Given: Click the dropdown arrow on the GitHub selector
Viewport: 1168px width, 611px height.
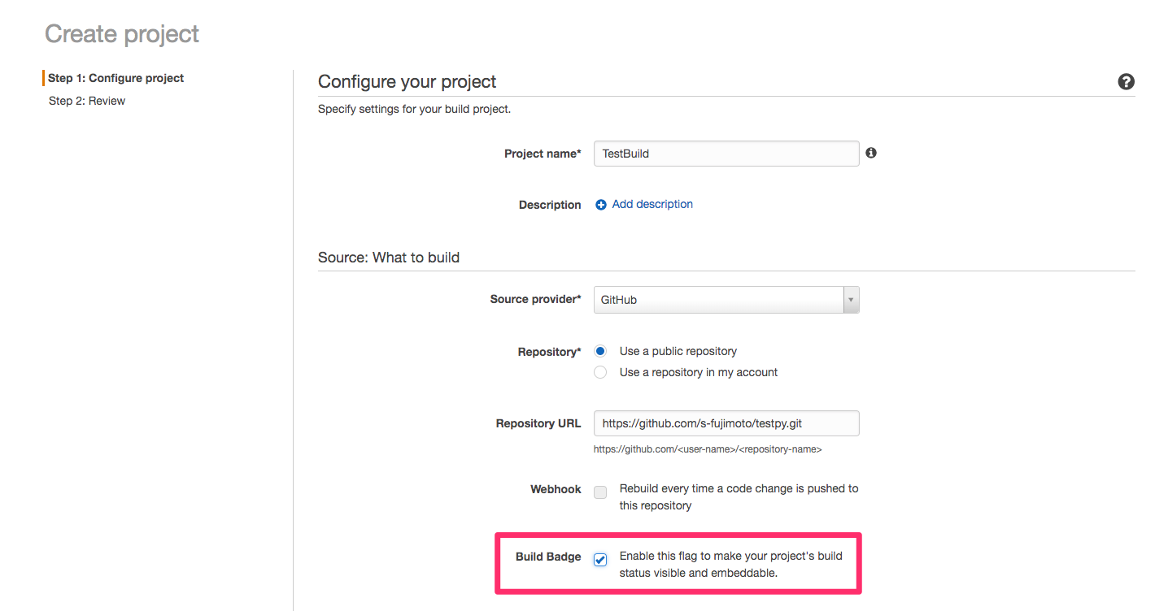Looking at the screenshot, I should click(x=850, y=299).
